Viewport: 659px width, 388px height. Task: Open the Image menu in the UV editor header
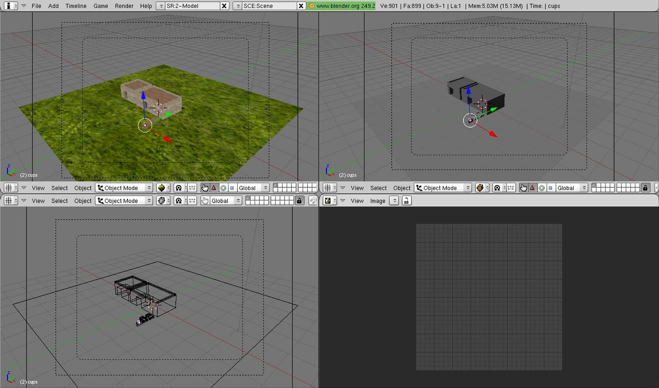[378, 201]
